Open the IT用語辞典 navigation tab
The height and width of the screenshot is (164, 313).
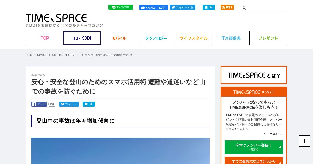[231, 38]
